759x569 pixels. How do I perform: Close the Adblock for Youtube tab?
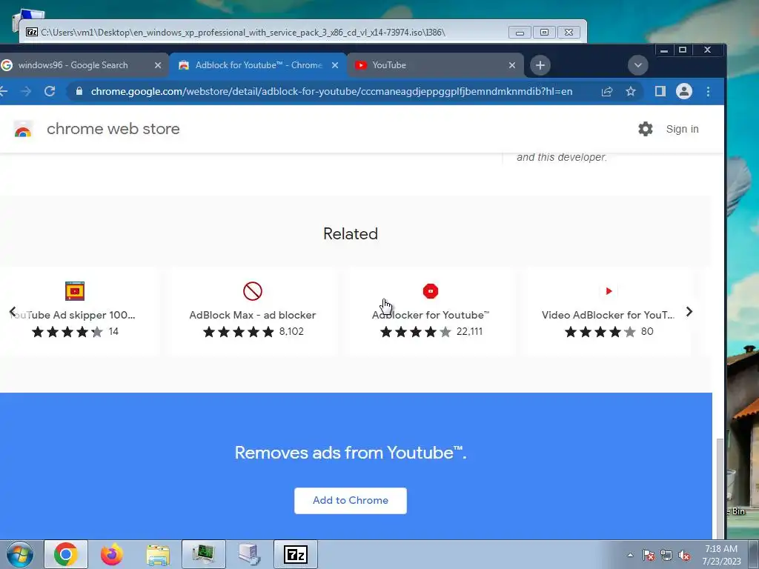(335, 65)
